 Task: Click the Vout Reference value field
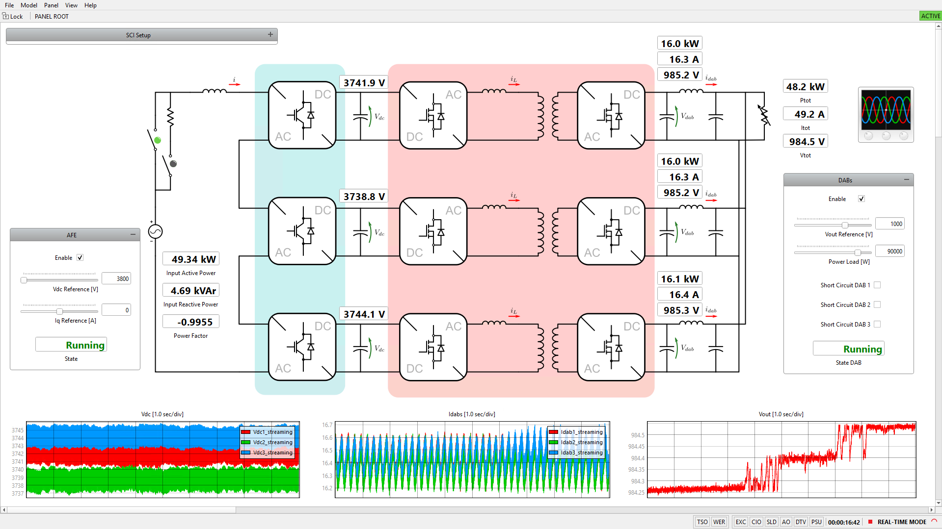(890, 224)
